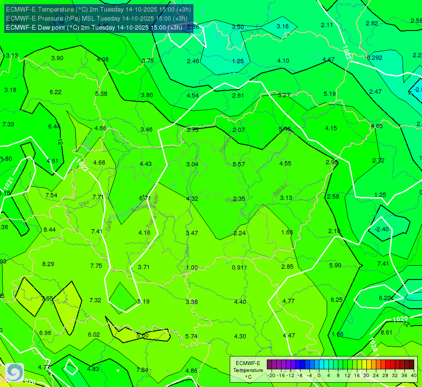Click the dew point value 7.65
Viewport: 422px width, 387px height.
[47, 299]
